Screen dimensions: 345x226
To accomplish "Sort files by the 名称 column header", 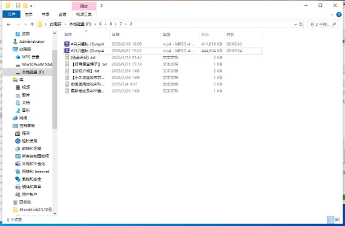I will [68, 34].
